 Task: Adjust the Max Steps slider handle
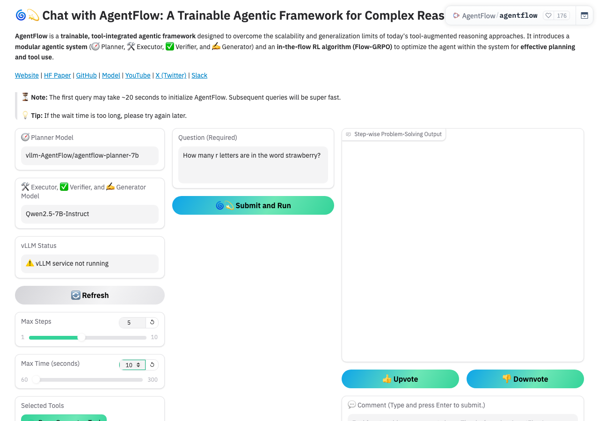[81, 337]
